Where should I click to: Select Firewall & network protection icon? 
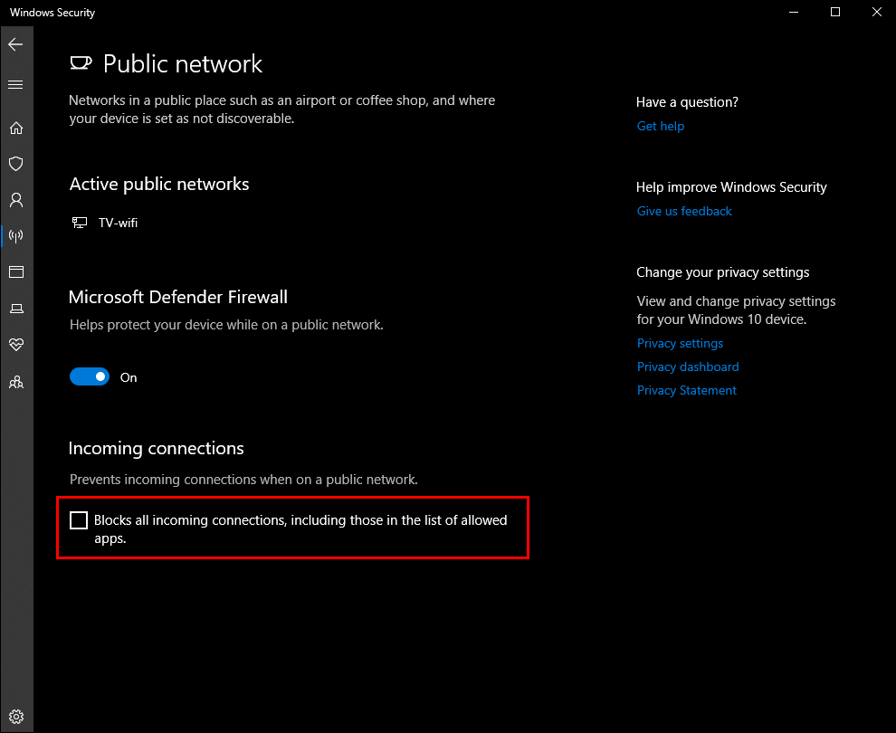coord(15,236)
